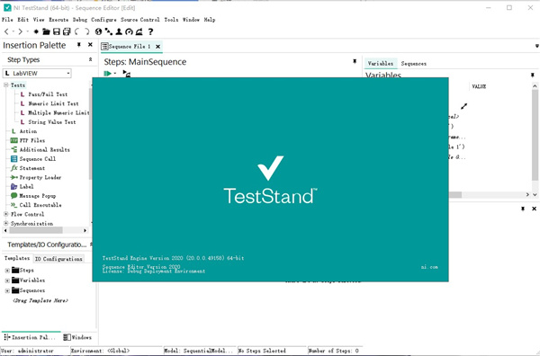Select the Insertion Palette bottom tab

pos(30,337)
